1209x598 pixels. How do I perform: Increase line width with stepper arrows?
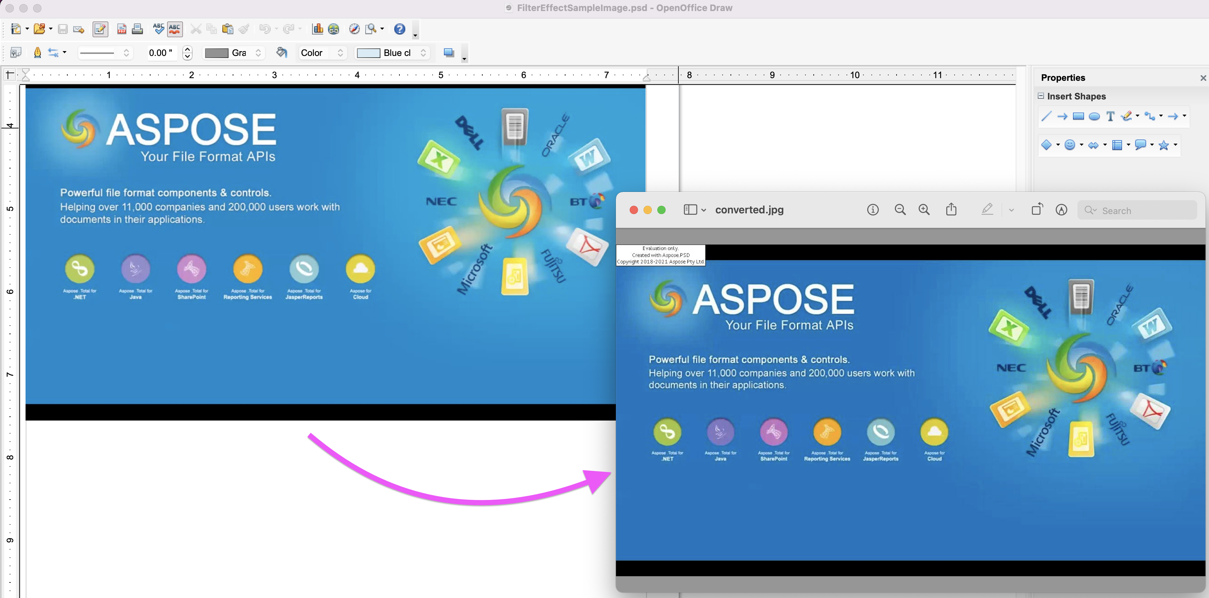click(x=187, y=49)
